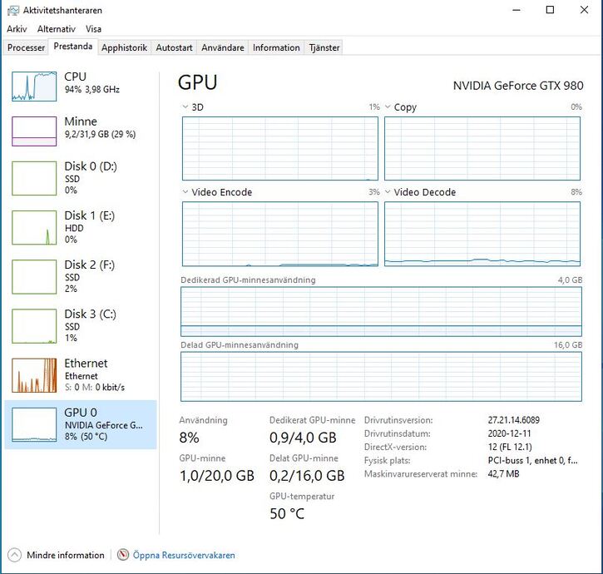Click the Resursövervakaren gauge icon
Screen dimensions: 603x574
point(123,555)
